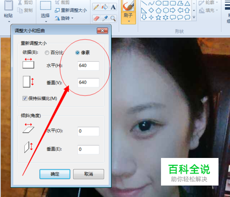230x197 pixels.
Task: Pick the Right arrow shape
Action: (173, 11)
